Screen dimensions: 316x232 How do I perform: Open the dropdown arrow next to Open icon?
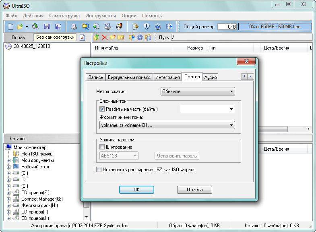(27, 27)
